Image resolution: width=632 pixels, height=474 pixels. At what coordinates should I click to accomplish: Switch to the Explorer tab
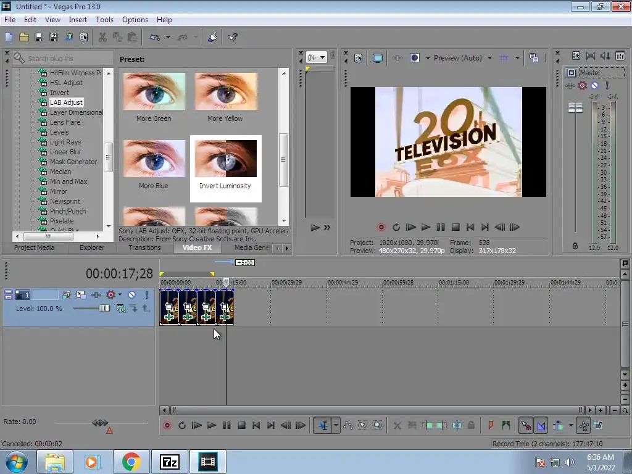tap(91, 247)
